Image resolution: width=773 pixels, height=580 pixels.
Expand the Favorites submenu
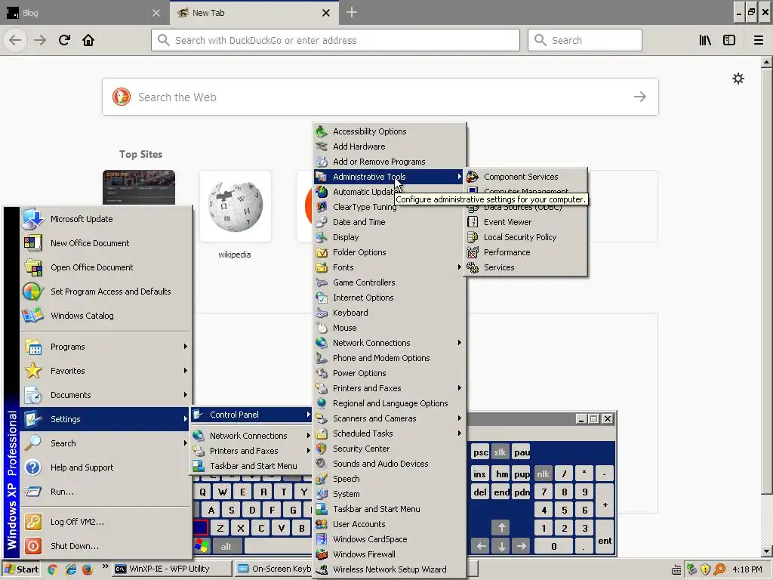pyautogui.click(x=106, y=371)
